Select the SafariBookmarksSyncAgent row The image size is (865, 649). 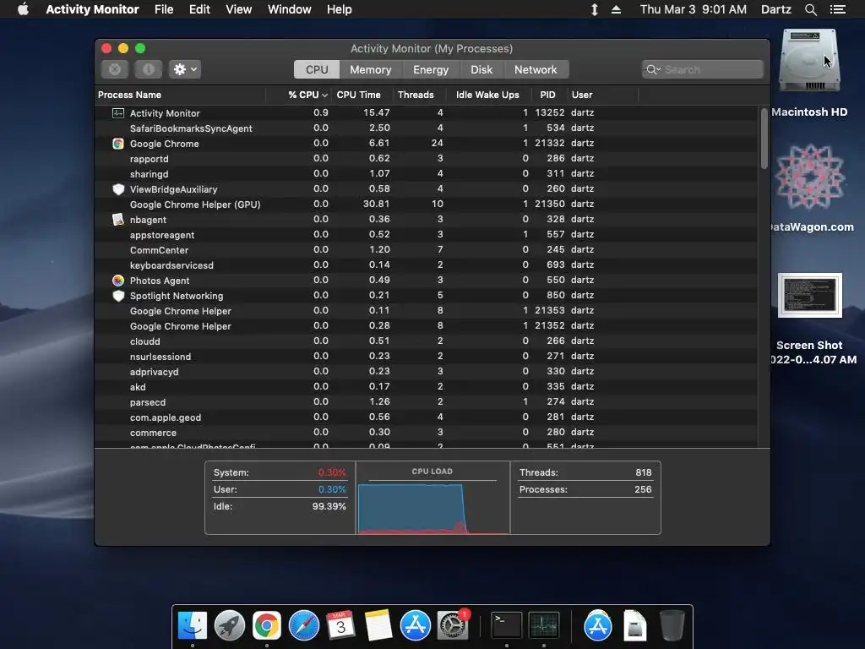(427, 128)
